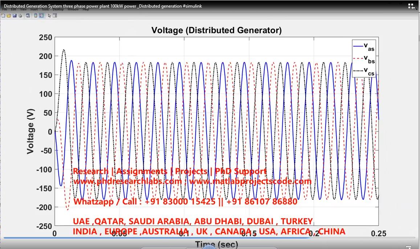Select the Edit Plot arrow tool
420x249 pixels.
pos(49,16)
